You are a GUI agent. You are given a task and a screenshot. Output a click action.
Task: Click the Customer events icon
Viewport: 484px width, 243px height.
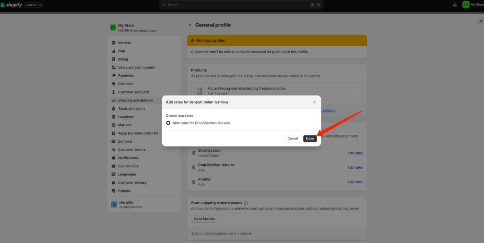coord(113,150)
